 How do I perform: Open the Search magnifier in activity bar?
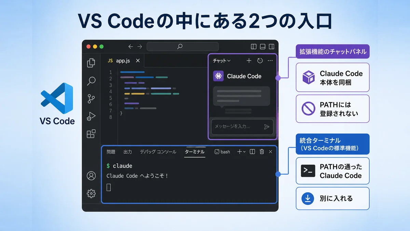click(x=91, y=81)
